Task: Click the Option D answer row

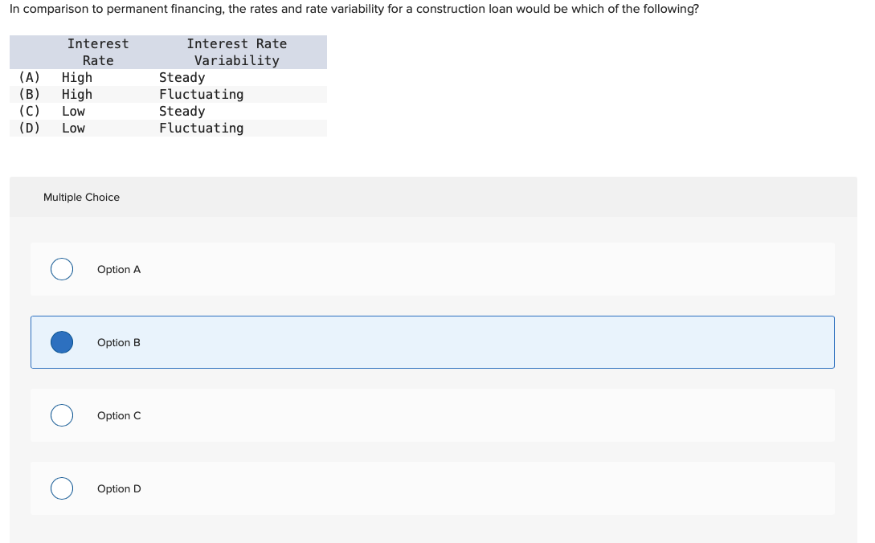Action: click(433, 488)
